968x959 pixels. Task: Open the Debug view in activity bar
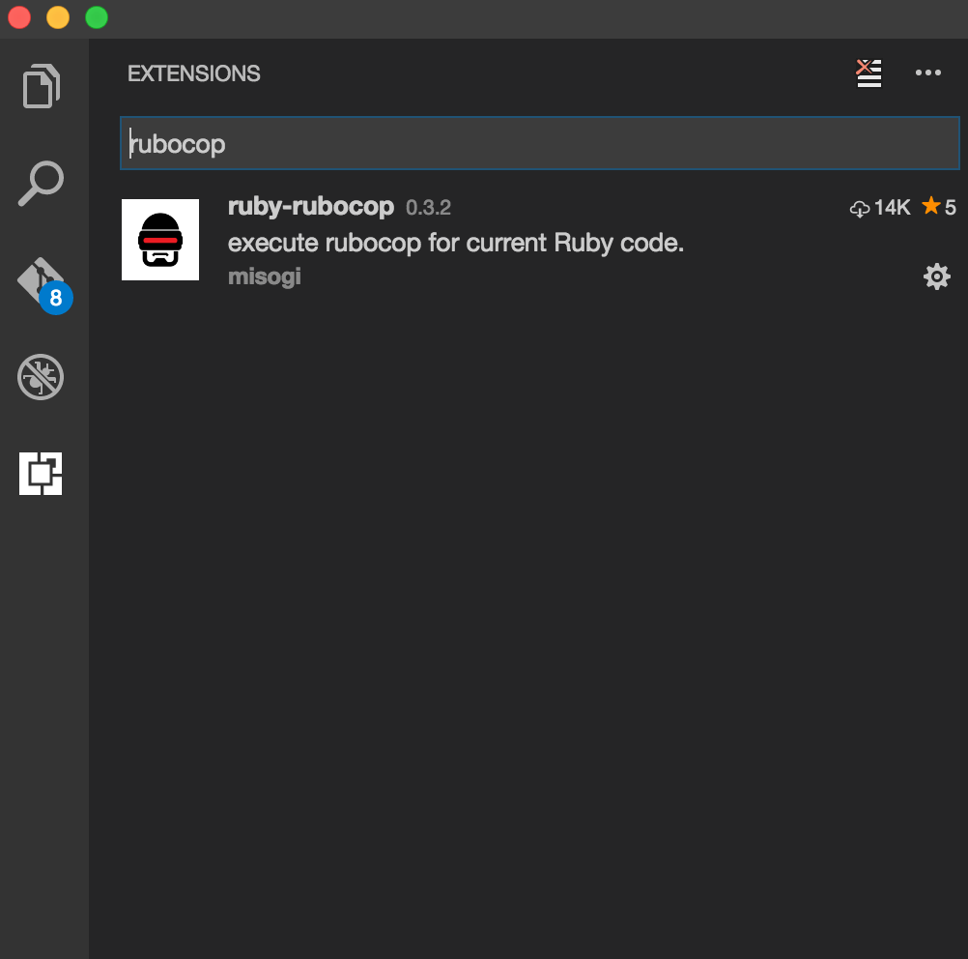coord(41,377)
